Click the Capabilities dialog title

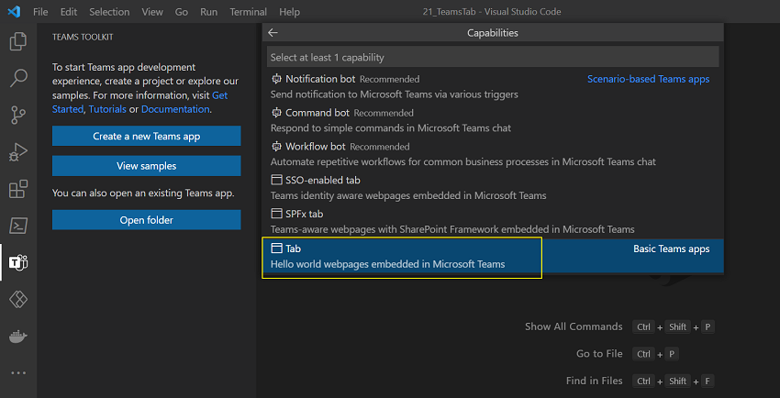click(493, 33)
